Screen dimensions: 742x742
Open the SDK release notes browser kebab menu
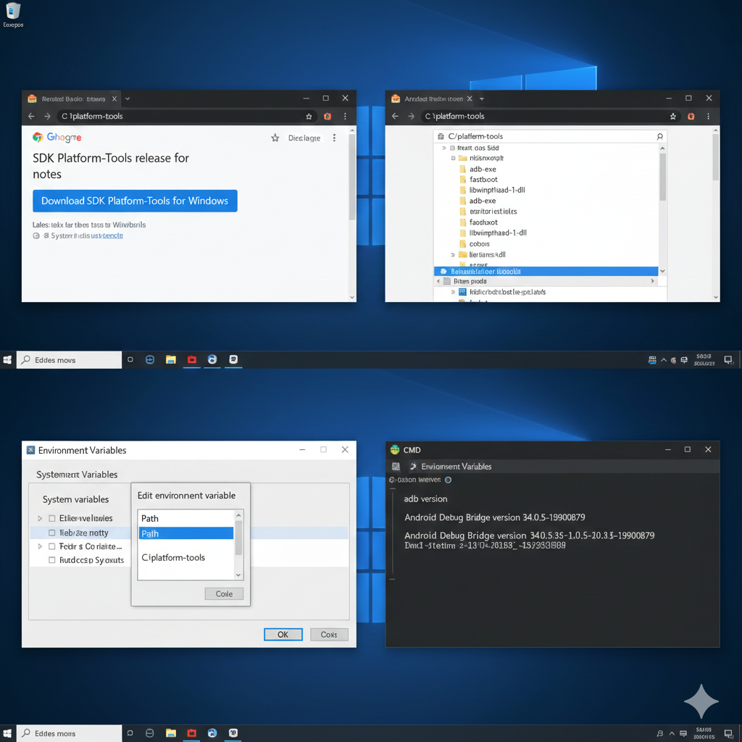click(345, 117)
